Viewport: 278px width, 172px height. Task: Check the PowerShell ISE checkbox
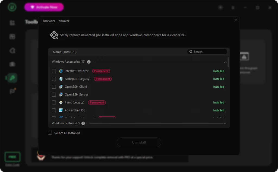(54, 110)
